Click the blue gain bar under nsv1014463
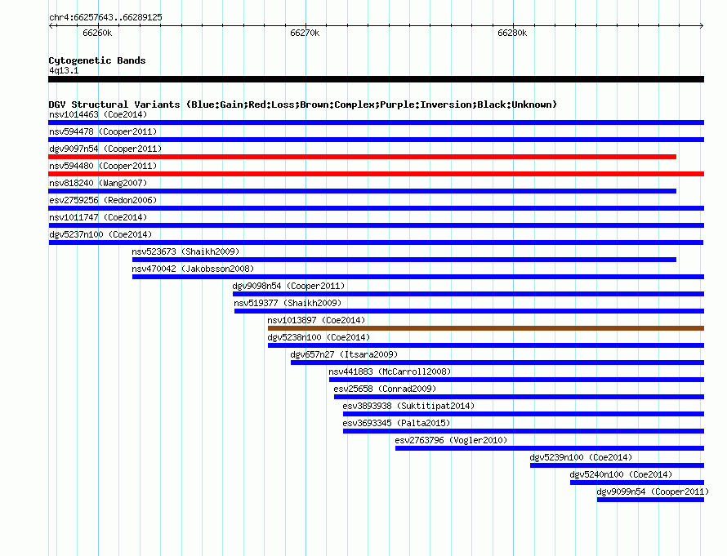 tap(376, 122)
